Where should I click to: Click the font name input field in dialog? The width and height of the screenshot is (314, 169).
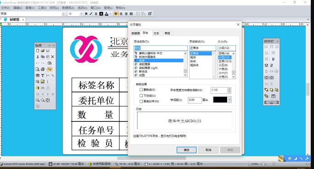point(160,48)
